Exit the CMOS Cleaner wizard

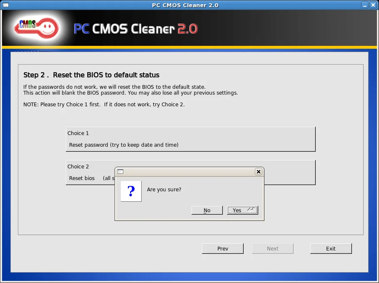pyautogui.click(x=331, y=248)
